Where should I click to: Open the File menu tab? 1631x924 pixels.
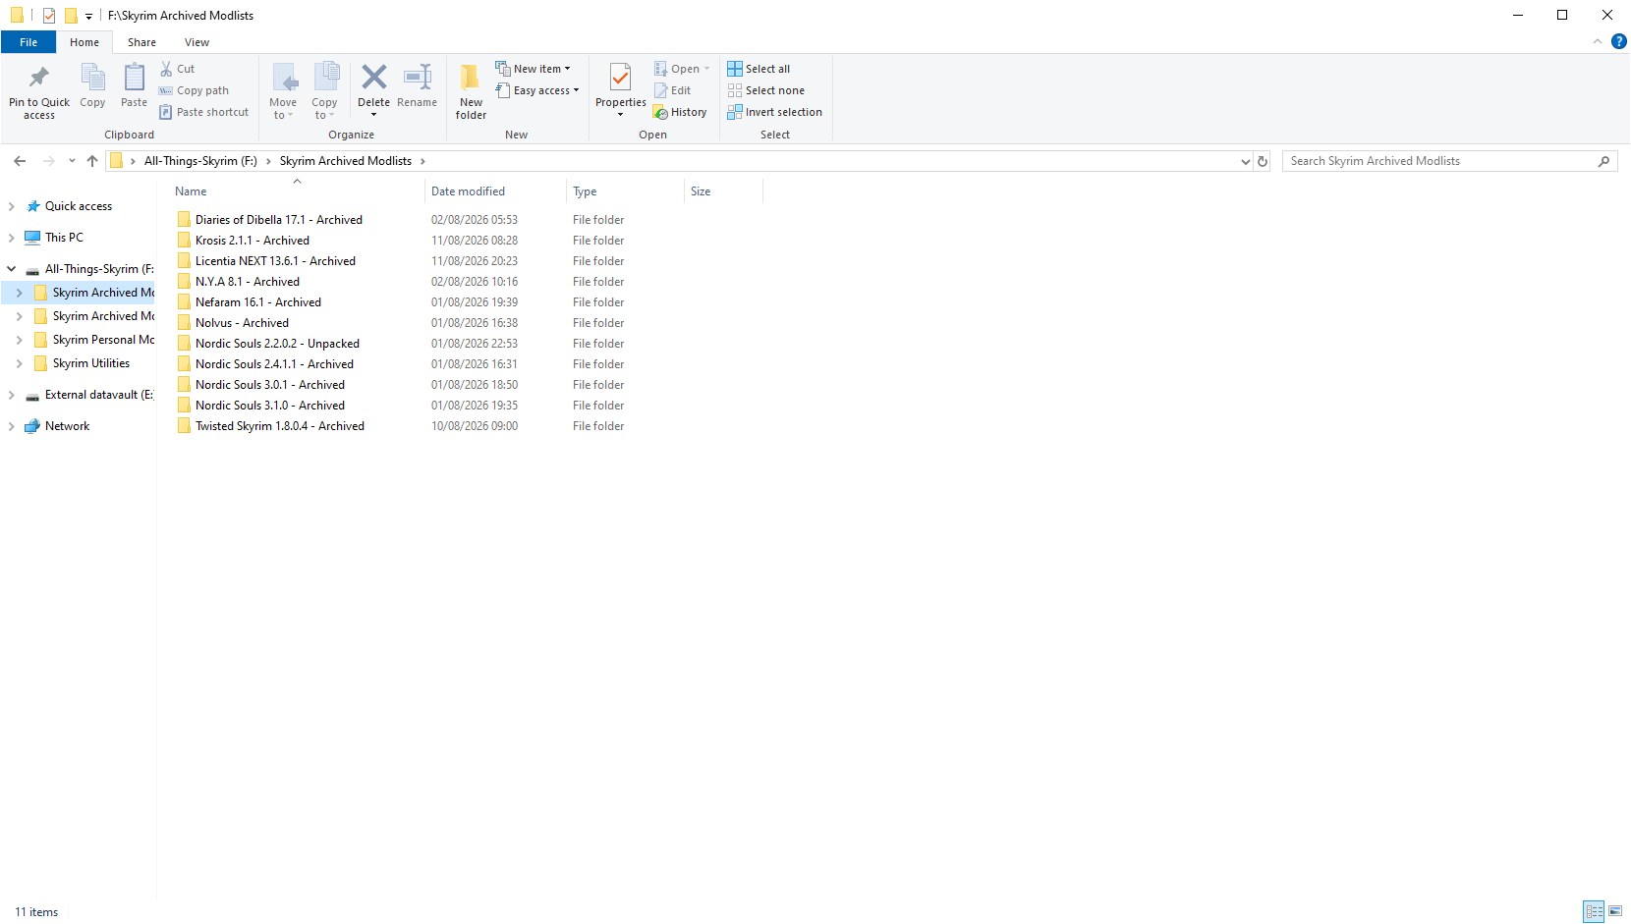click(x=28, y=42)
